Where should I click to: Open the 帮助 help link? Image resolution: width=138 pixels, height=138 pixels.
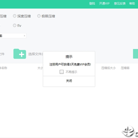pyautogui.click(x=132, y=3)
